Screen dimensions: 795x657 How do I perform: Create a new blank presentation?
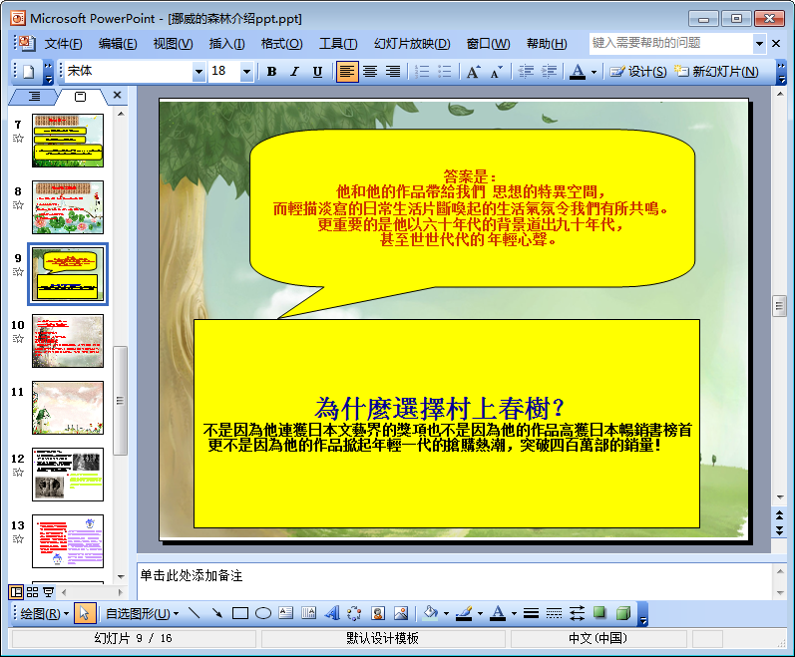pos(28,72)
